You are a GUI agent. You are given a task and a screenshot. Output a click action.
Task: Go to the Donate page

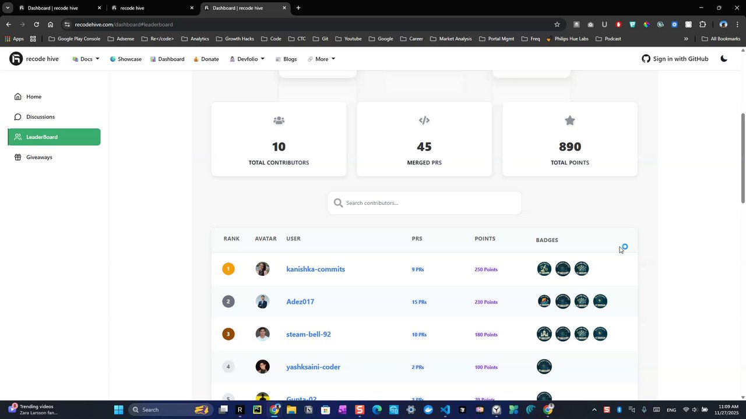[x=206, y=59]
